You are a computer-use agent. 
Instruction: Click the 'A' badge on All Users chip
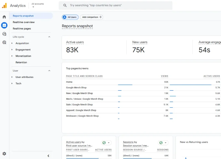point(65,17)
